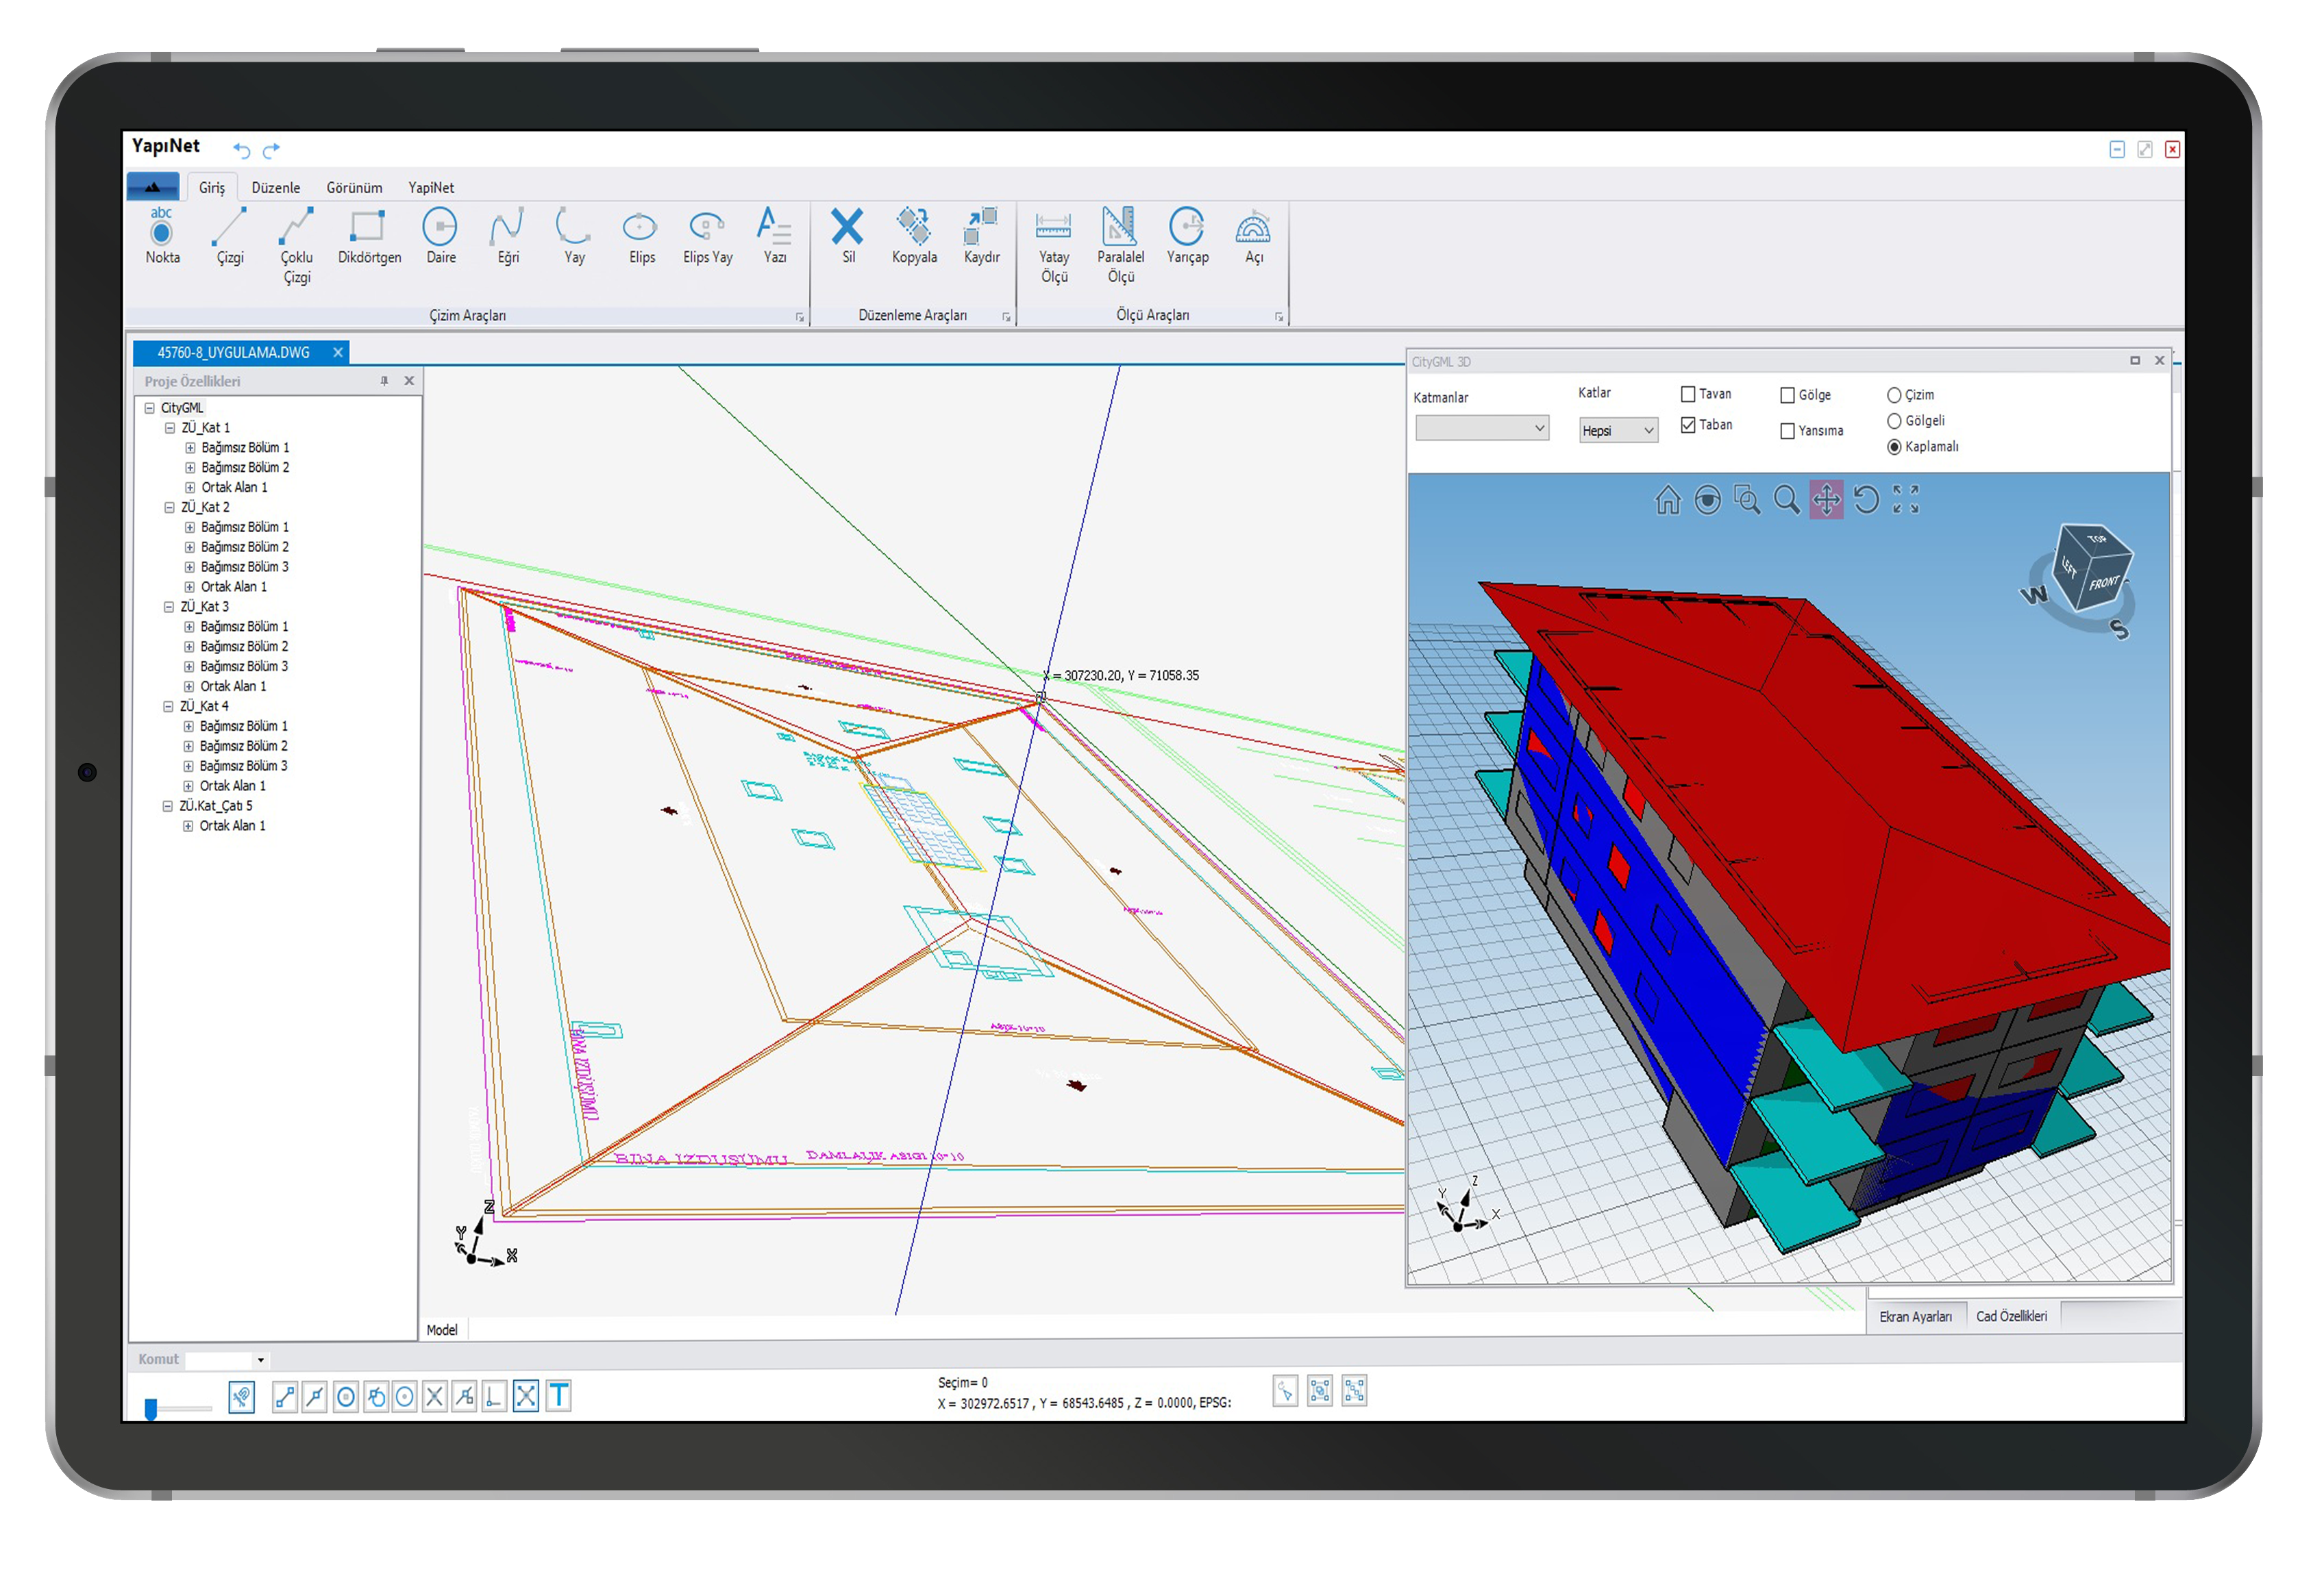
Task: Open the Katlar Hepsi dropdown
Action: 1618,431
